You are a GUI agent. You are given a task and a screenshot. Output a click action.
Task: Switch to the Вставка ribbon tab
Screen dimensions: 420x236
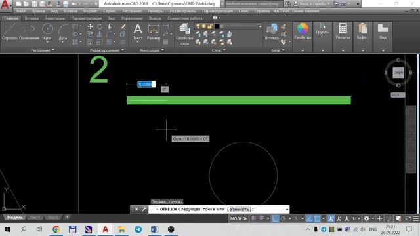tap(31, 18)
